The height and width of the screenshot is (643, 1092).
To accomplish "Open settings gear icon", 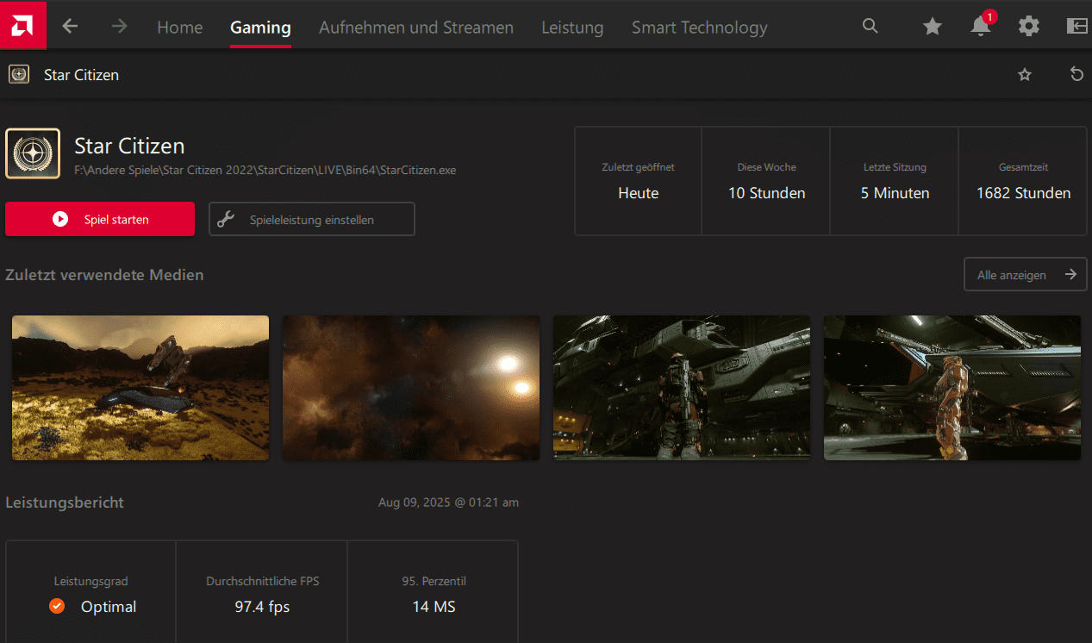I will 1029,26.
